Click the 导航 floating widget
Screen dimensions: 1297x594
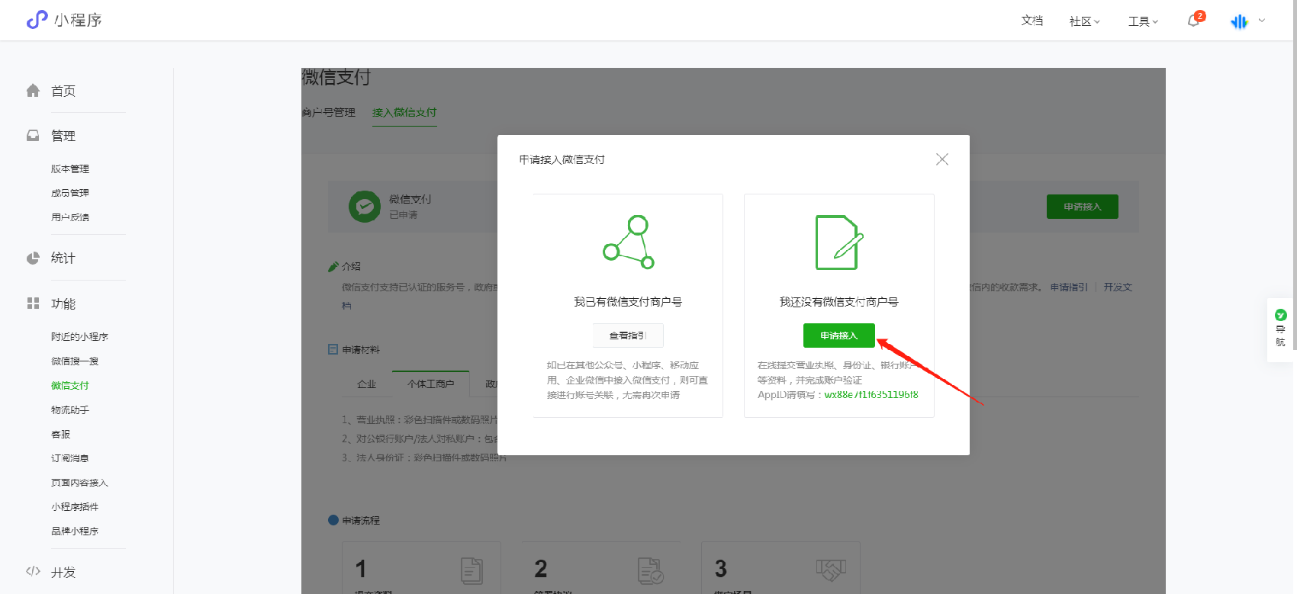tap(1280, 329)
